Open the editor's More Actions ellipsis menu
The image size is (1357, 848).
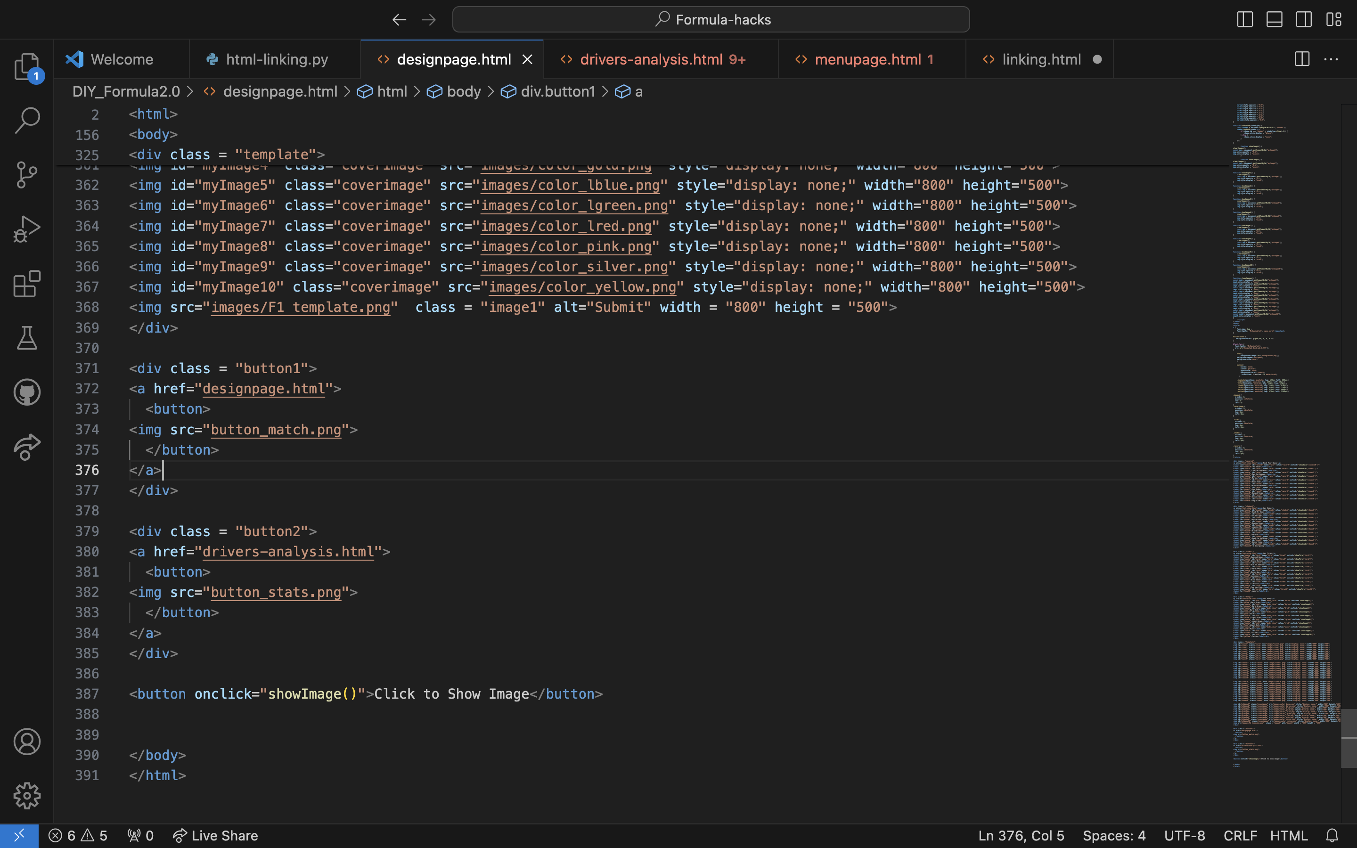(x=1331, y=59)
